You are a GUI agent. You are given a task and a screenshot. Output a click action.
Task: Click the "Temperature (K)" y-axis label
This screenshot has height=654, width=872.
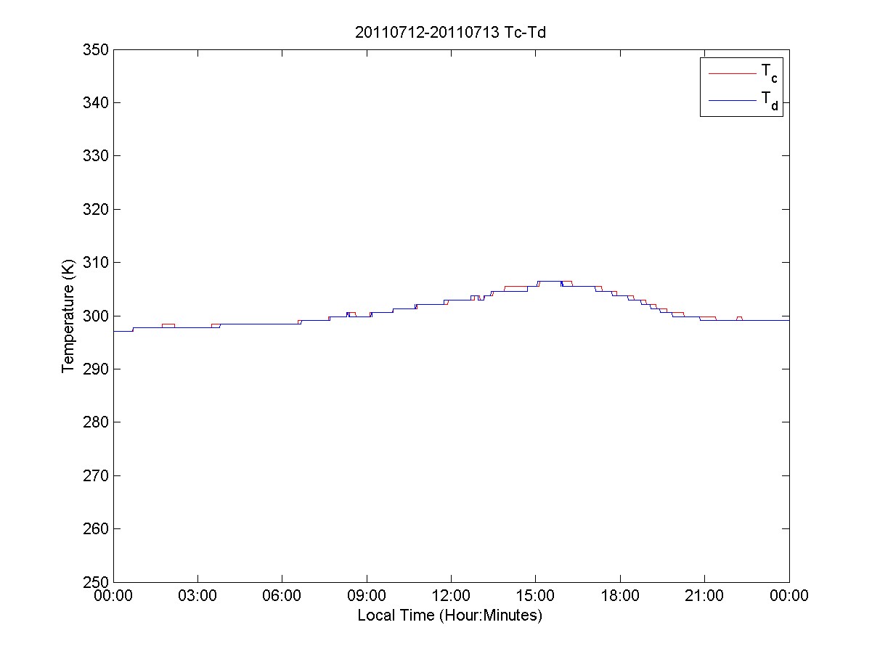pyautogui.click(x=68, y=316)
